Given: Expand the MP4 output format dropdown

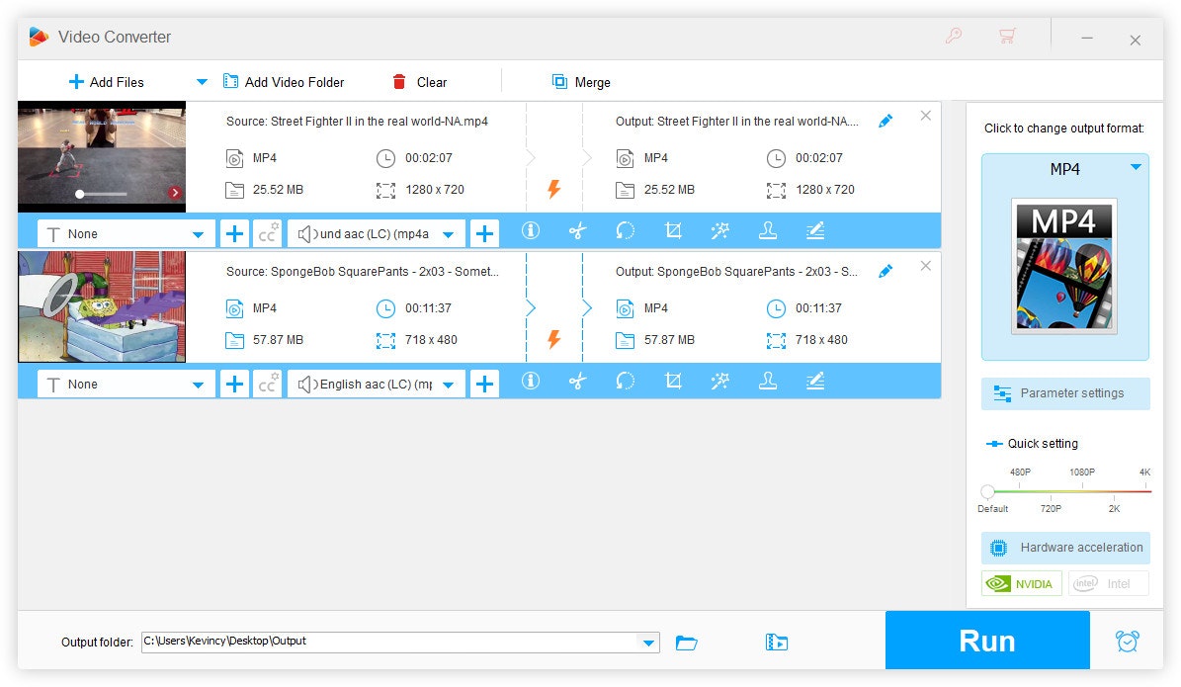Looking at the screenshot, I should (x=1136, y=167).
